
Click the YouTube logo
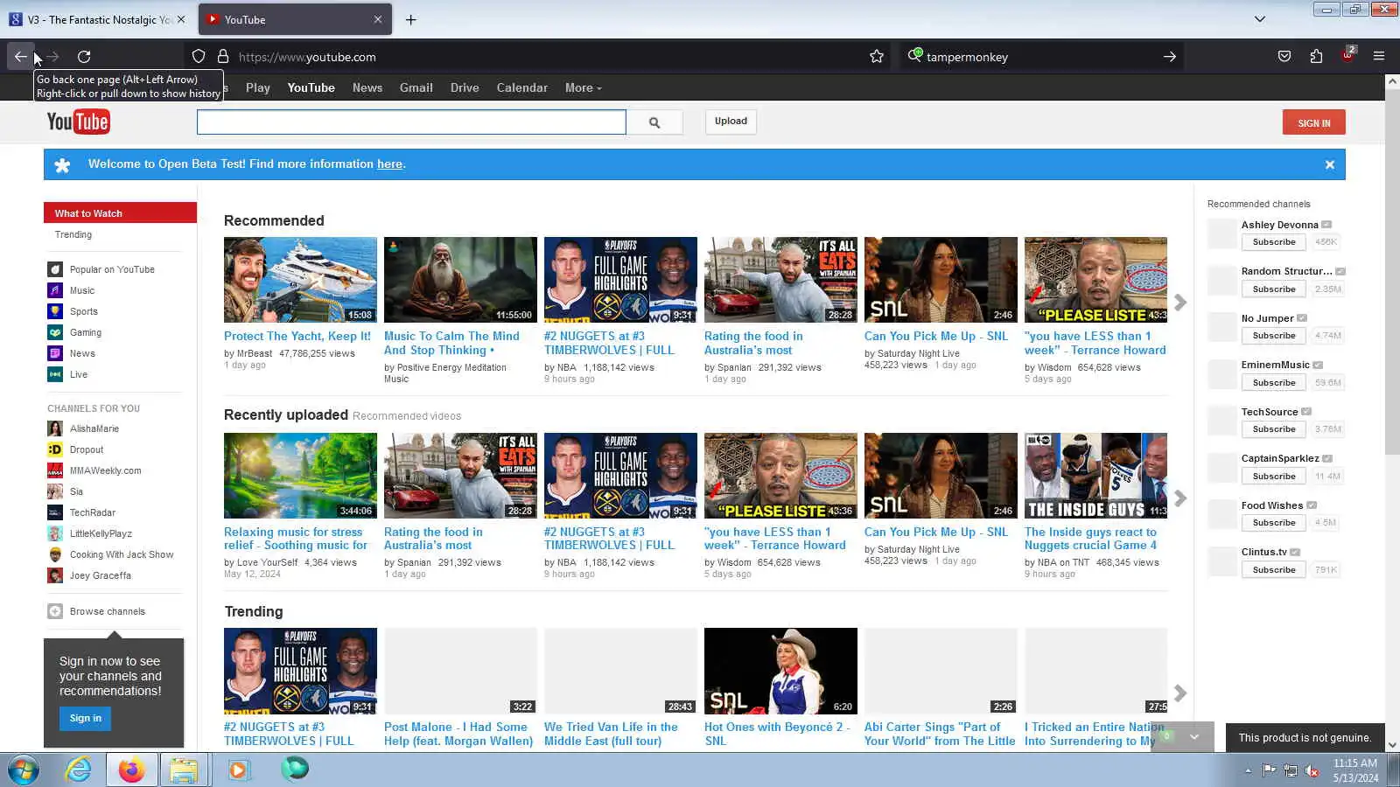(x=78, y=122)
